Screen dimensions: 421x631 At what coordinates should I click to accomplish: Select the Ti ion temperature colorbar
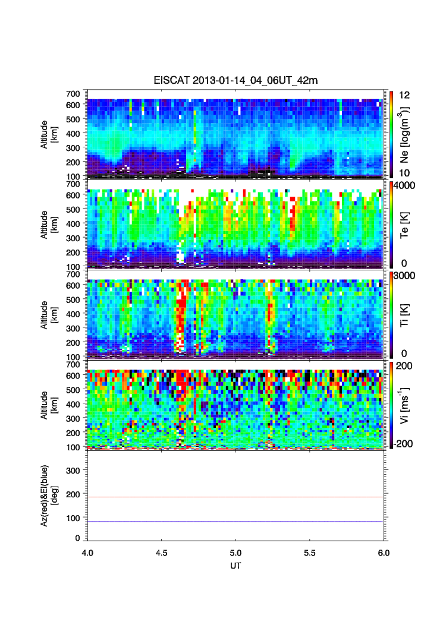pyautogui.click(x=391, y=315)
